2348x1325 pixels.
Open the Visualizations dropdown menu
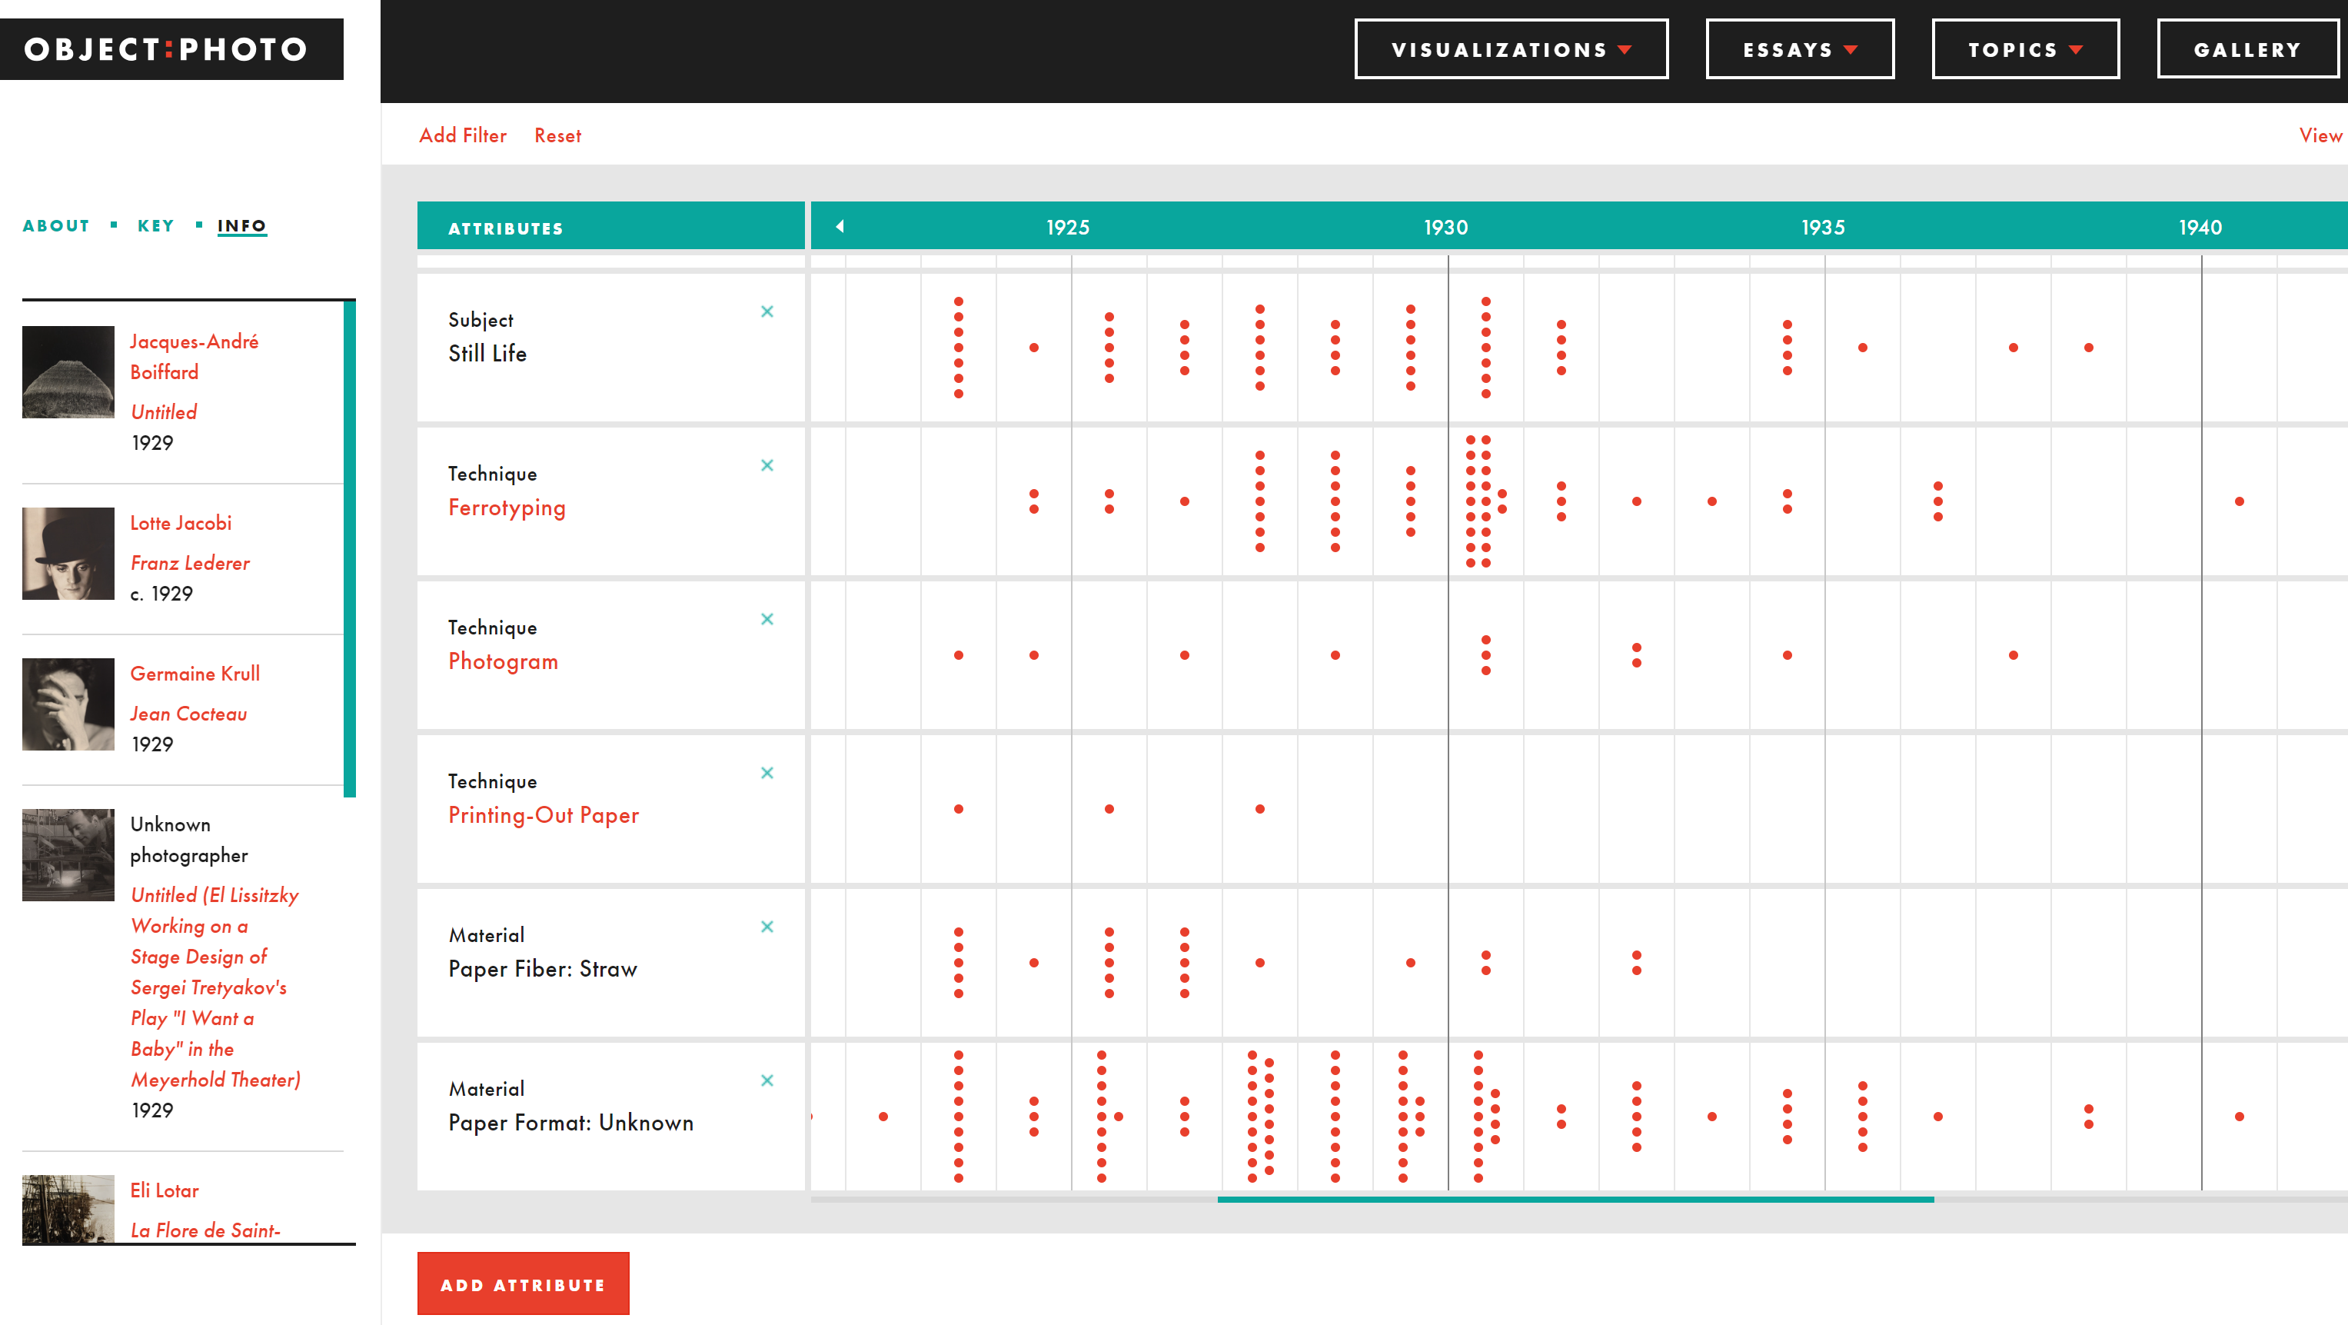pos(1510,49)
